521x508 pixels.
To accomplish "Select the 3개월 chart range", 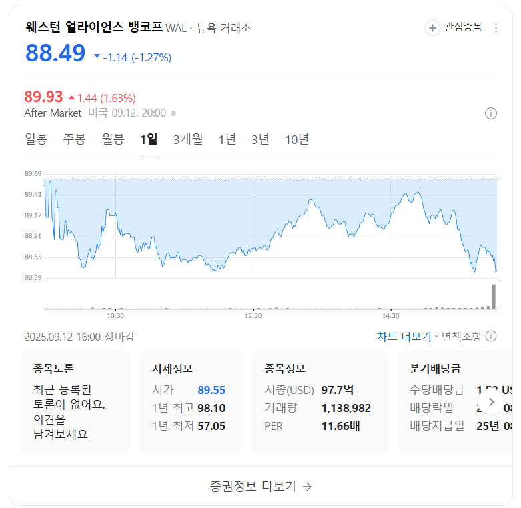I will [x=188, y=139].
